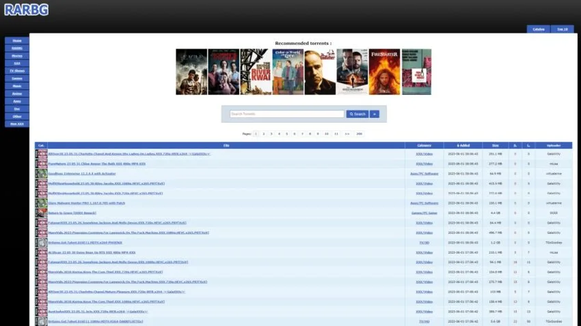Sort torrents by Size column header
This screenshot has height=326, width=581.
pyautogui.click(x=495, y=145)
